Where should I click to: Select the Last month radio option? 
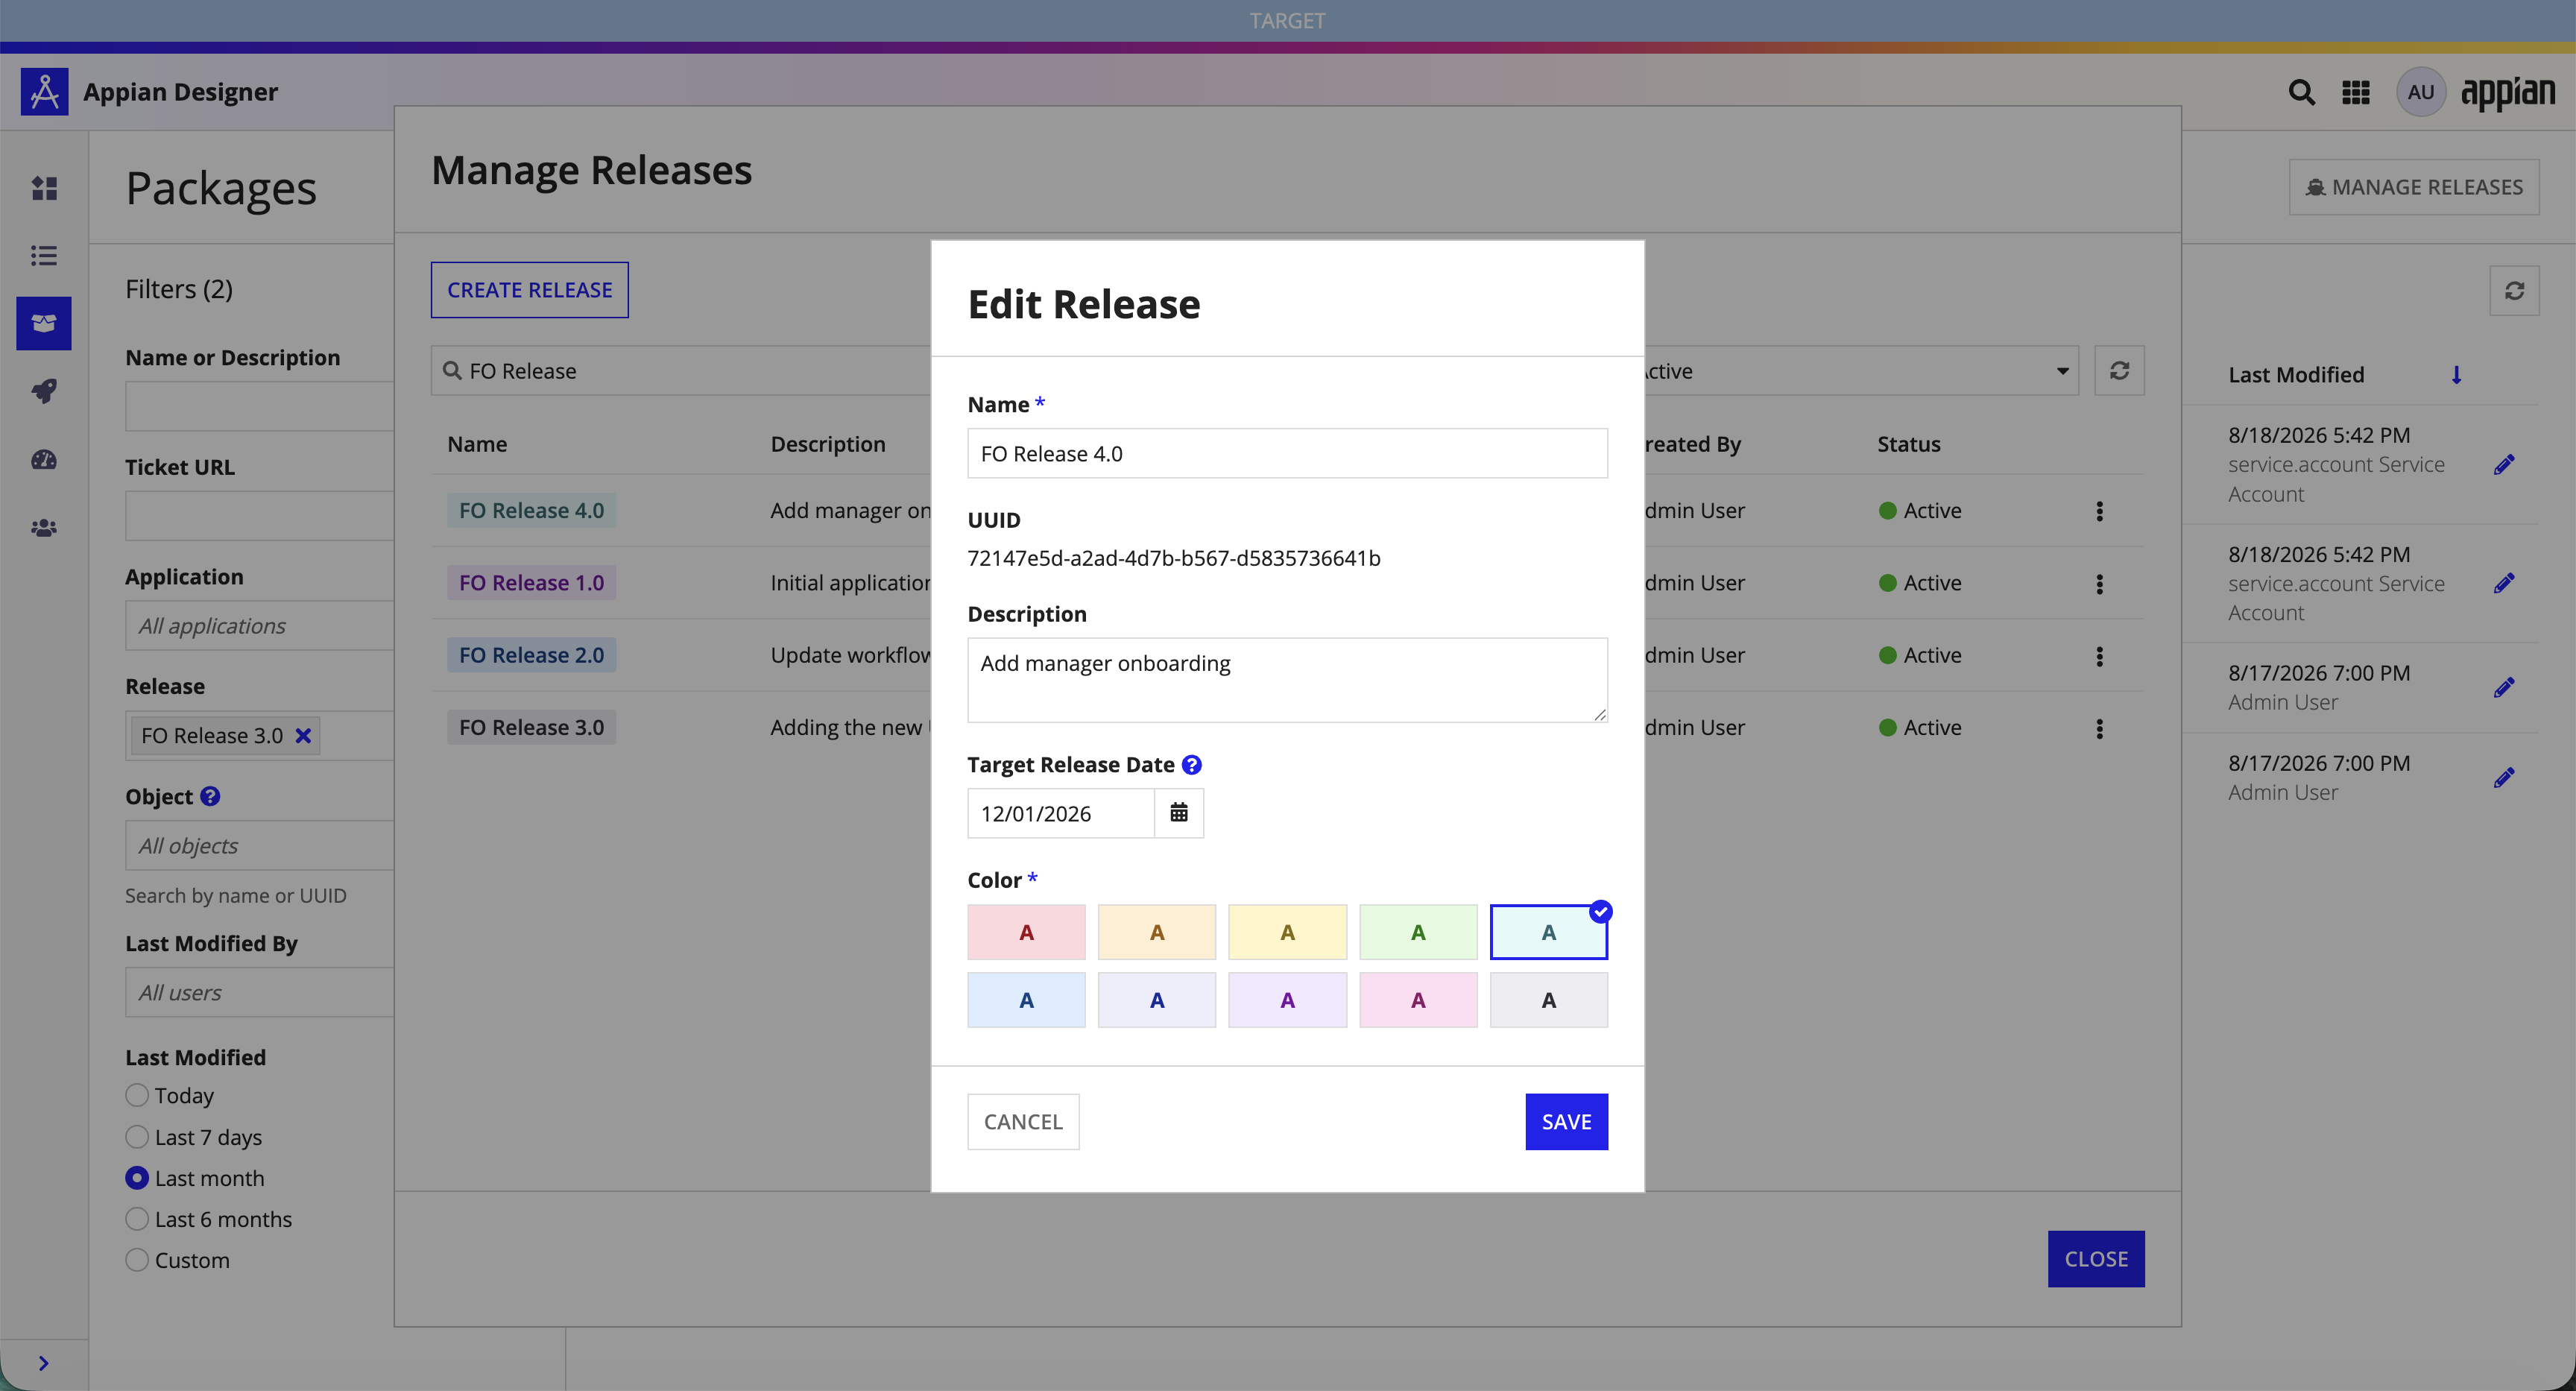tap(137, 1178)
